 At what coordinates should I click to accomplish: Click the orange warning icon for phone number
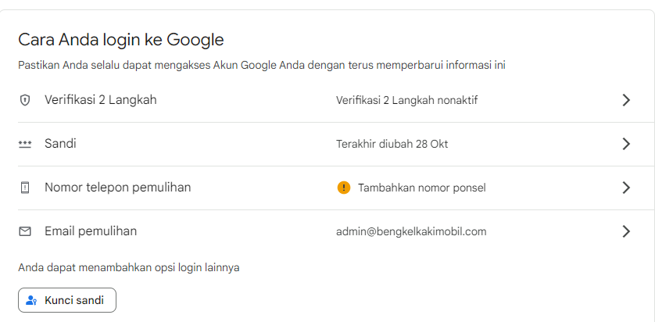343,188
